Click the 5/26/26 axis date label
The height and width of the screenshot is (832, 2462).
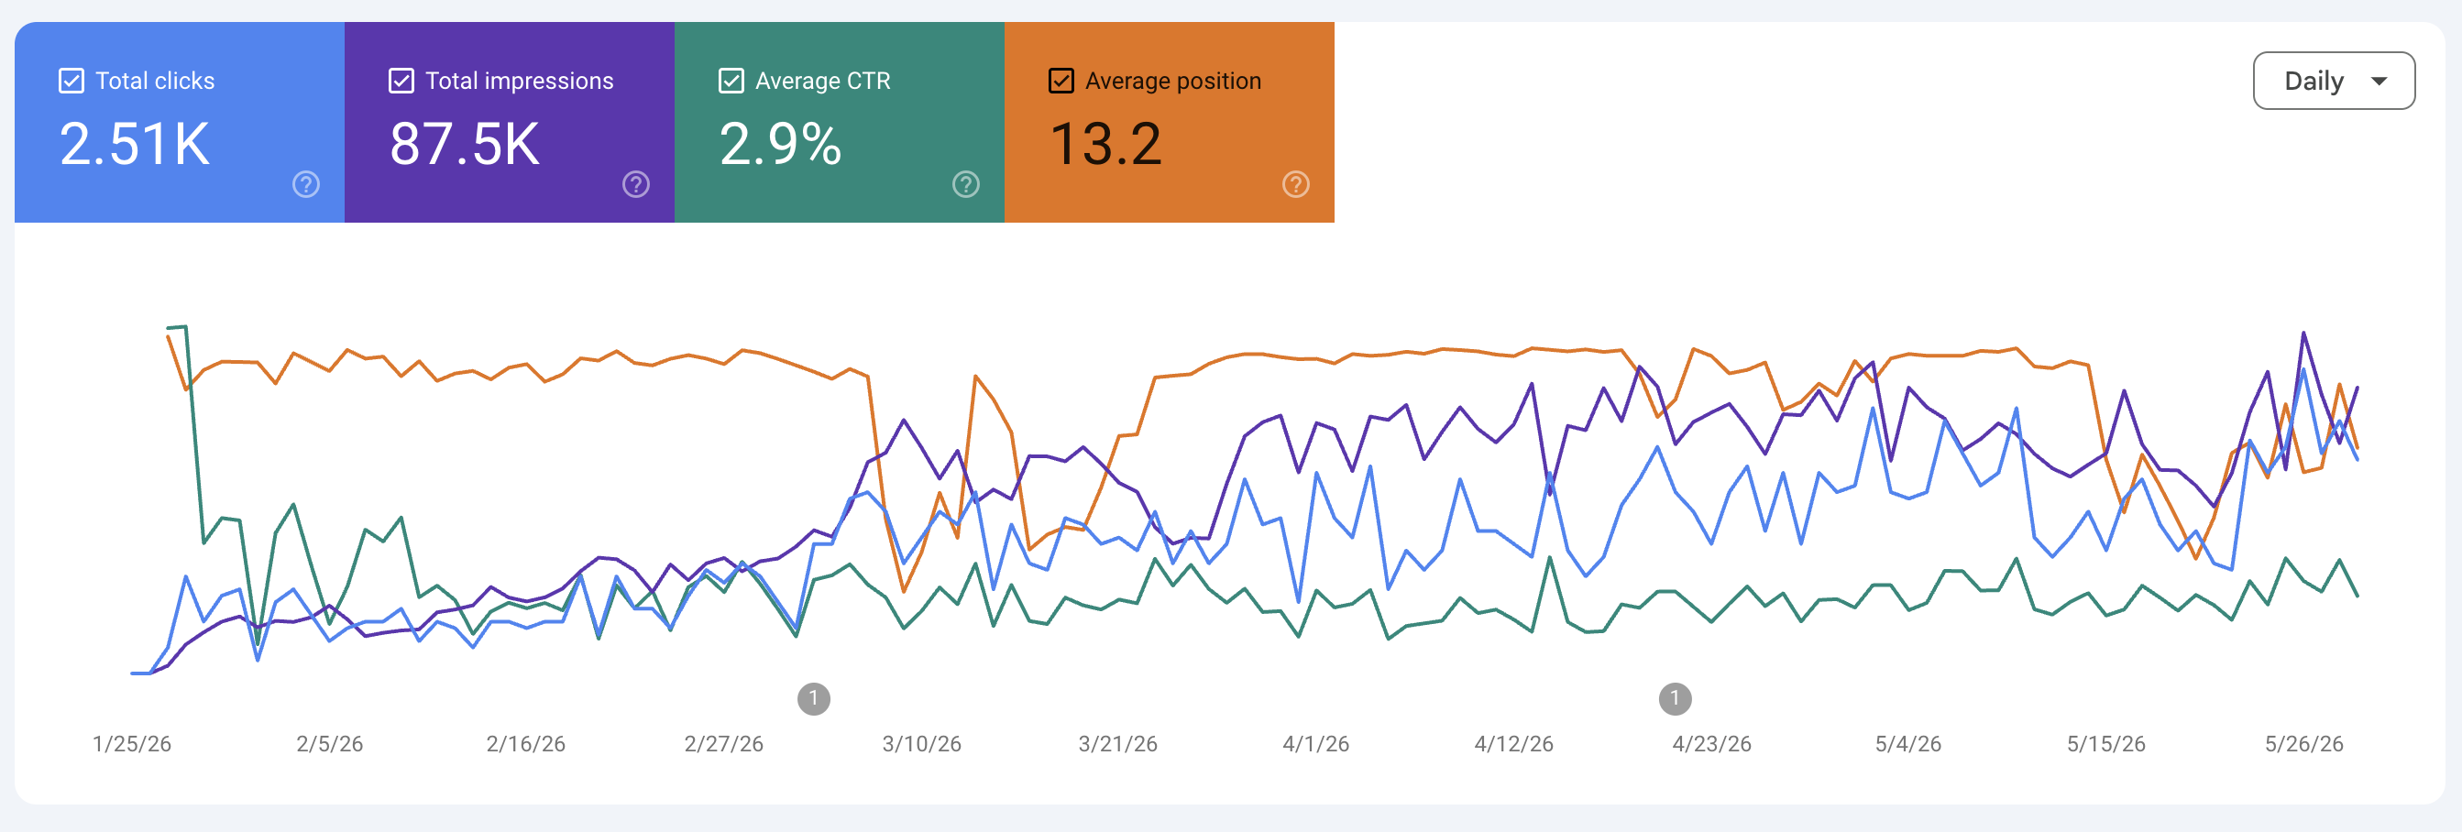coord(2303,744)
